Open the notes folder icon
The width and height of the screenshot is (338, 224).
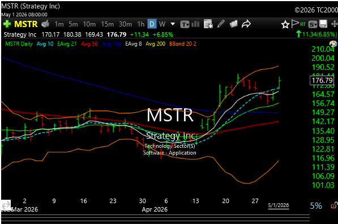(233, 24)
